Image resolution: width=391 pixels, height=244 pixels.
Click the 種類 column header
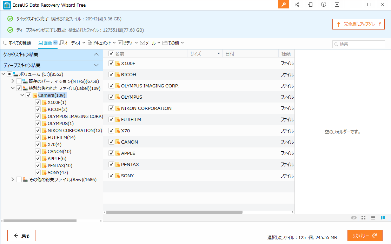pos(286,54)
